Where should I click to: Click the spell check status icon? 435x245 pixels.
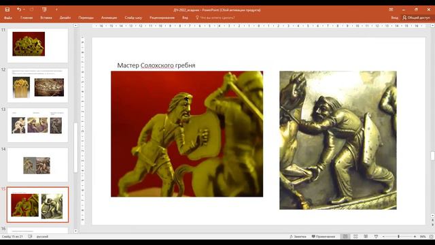pyautogui.click(x=30, y=236)
